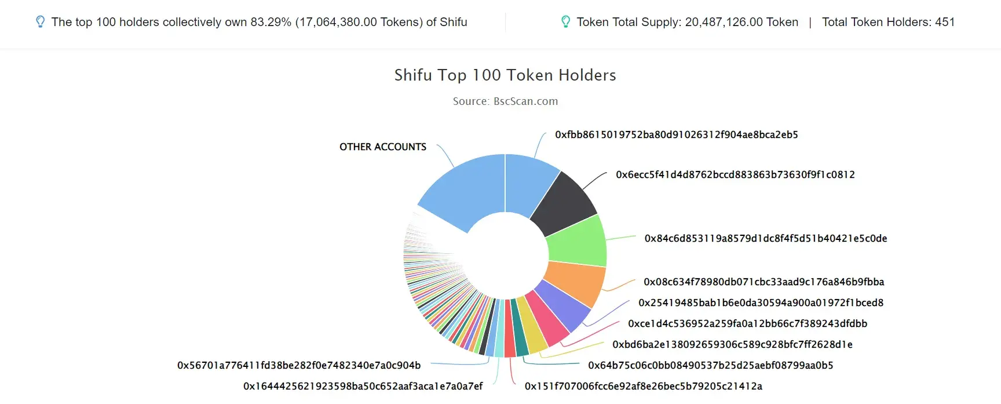The width and height of the screenshot is (1001, 404).
Task: Click address label starting 0x25419485bab1b6e0
Action: coord(761,303)
